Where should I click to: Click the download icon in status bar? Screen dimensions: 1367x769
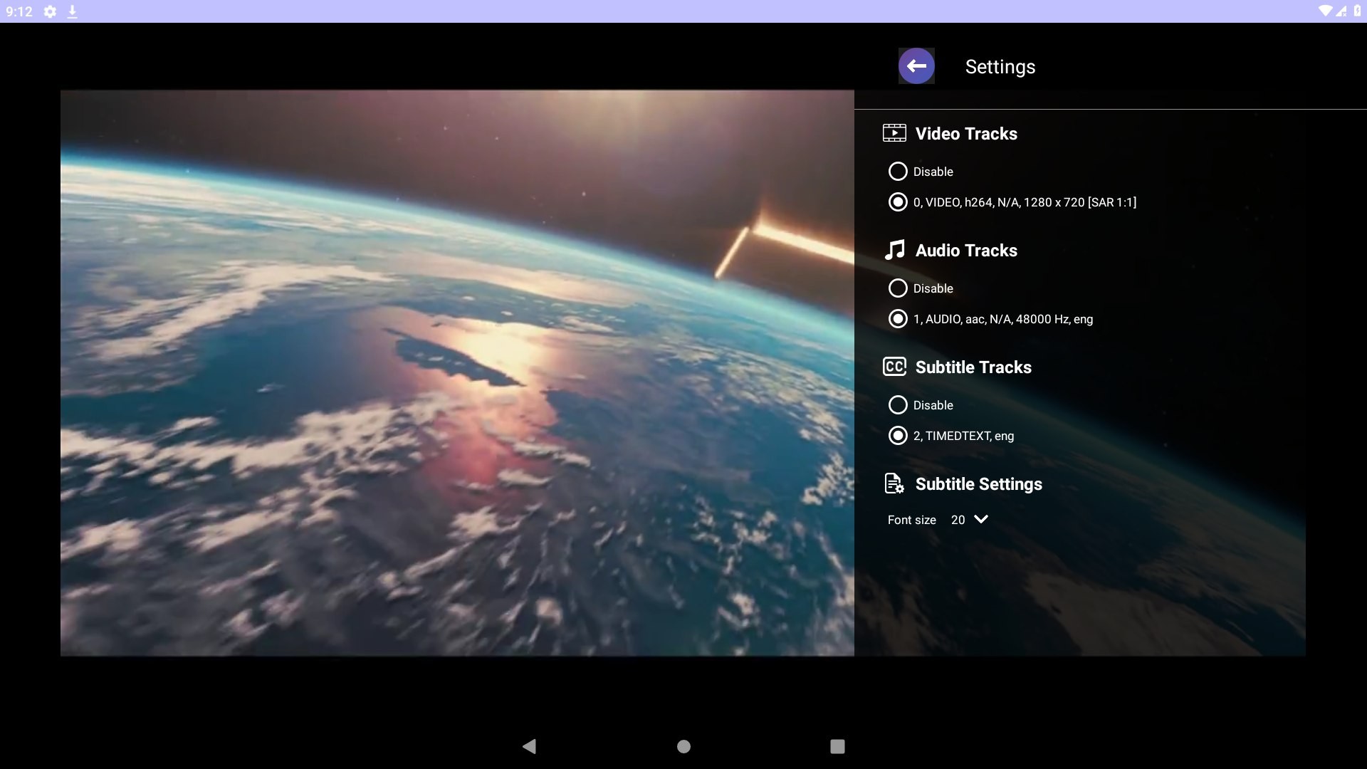point(72,11)
